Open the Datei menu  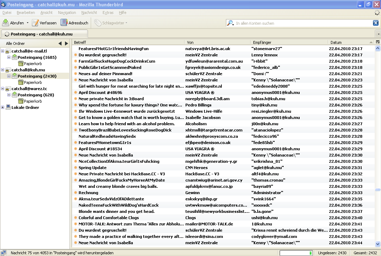click(7, 13)
